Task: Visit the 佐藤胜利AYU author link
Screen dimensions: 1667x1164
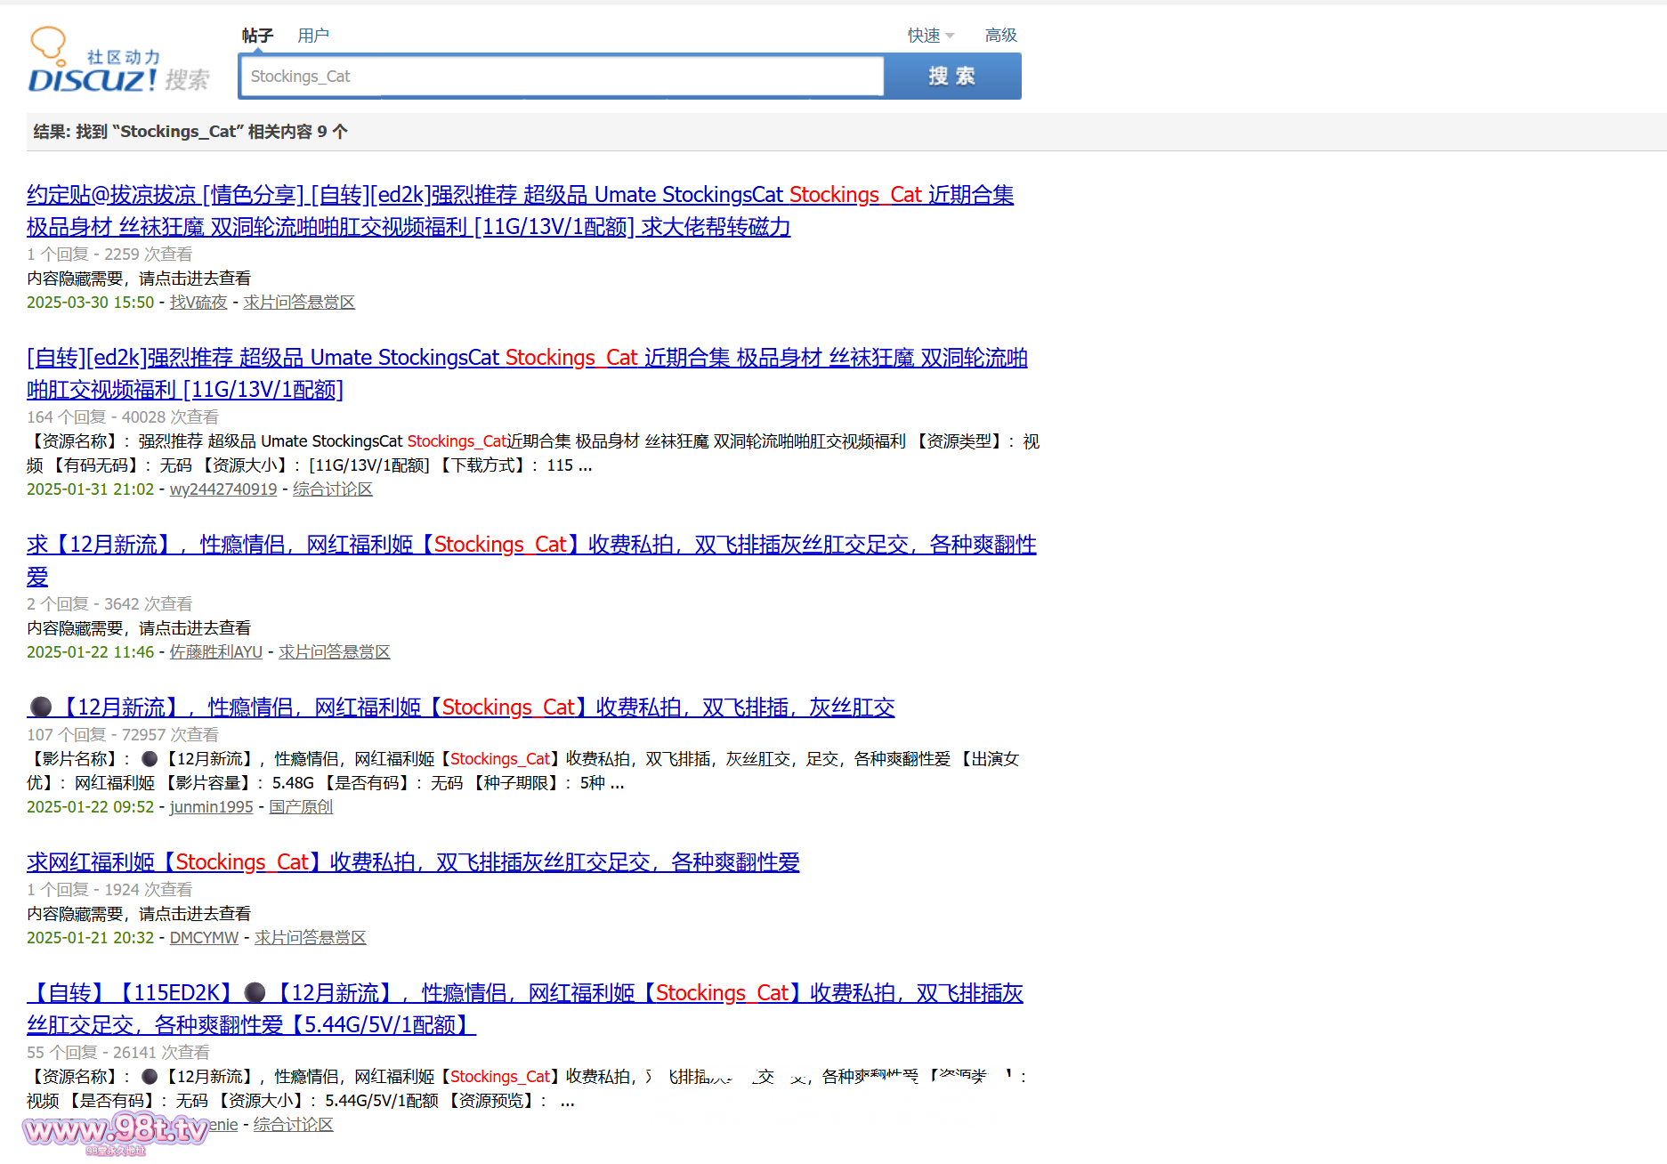Action: (x=216, y=652)
